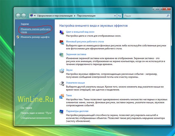This screenshot has height=136, width=175.
Task: Click the shield icon beside Изменить размер шрифта
Action: 18,37
